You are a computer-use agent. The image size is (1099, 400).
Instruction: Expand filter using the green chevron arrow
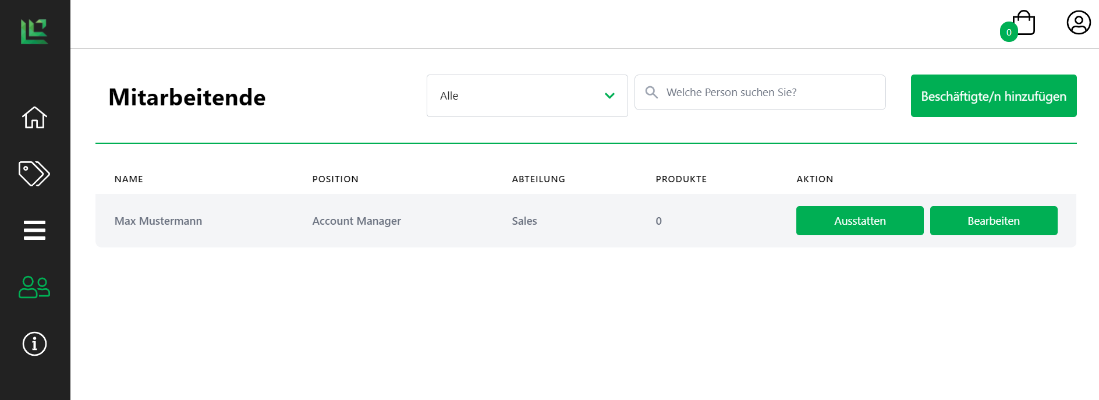[609, 96]
